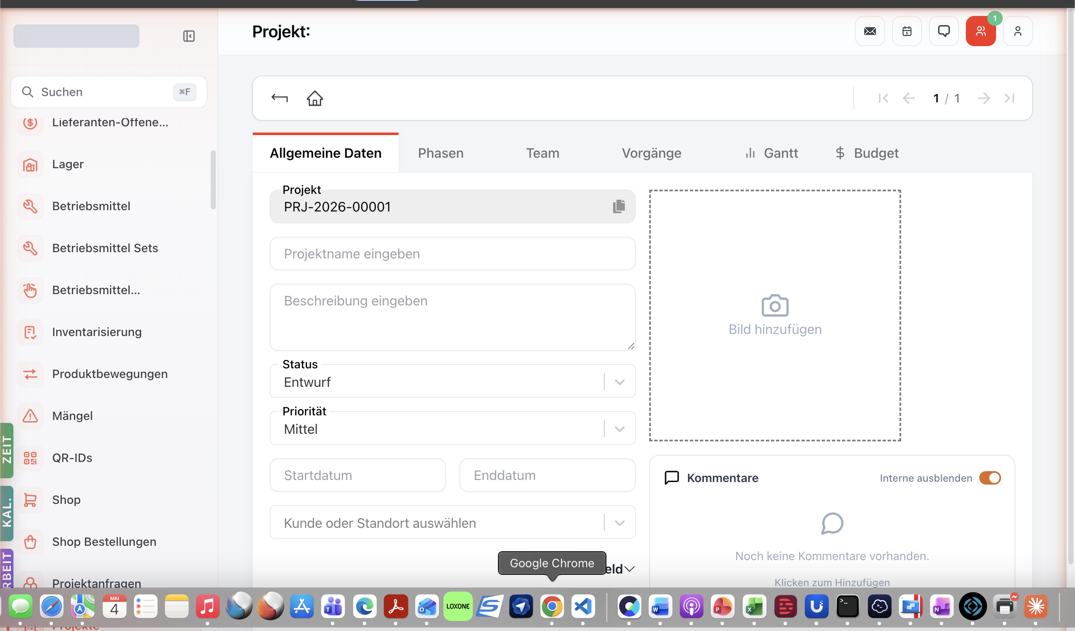
Task: Go to previous record arrow
Action: click(x=909, y=99)
